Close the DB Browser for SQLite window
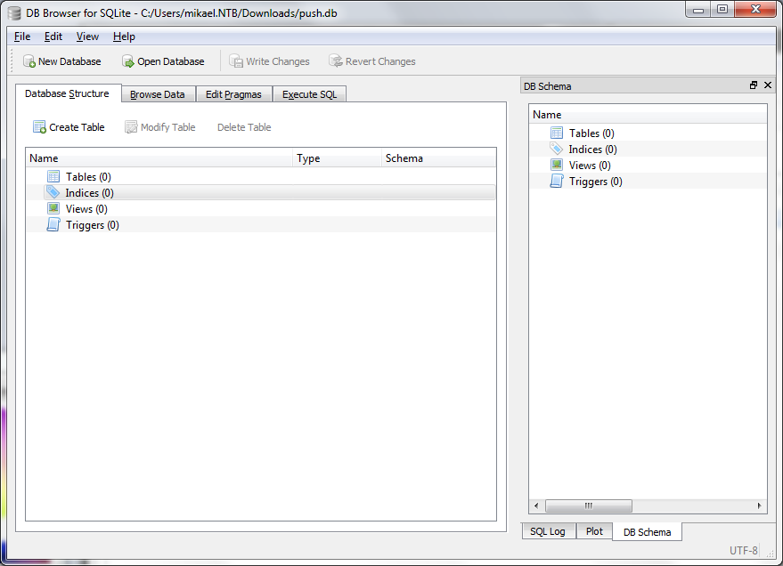 755,10
